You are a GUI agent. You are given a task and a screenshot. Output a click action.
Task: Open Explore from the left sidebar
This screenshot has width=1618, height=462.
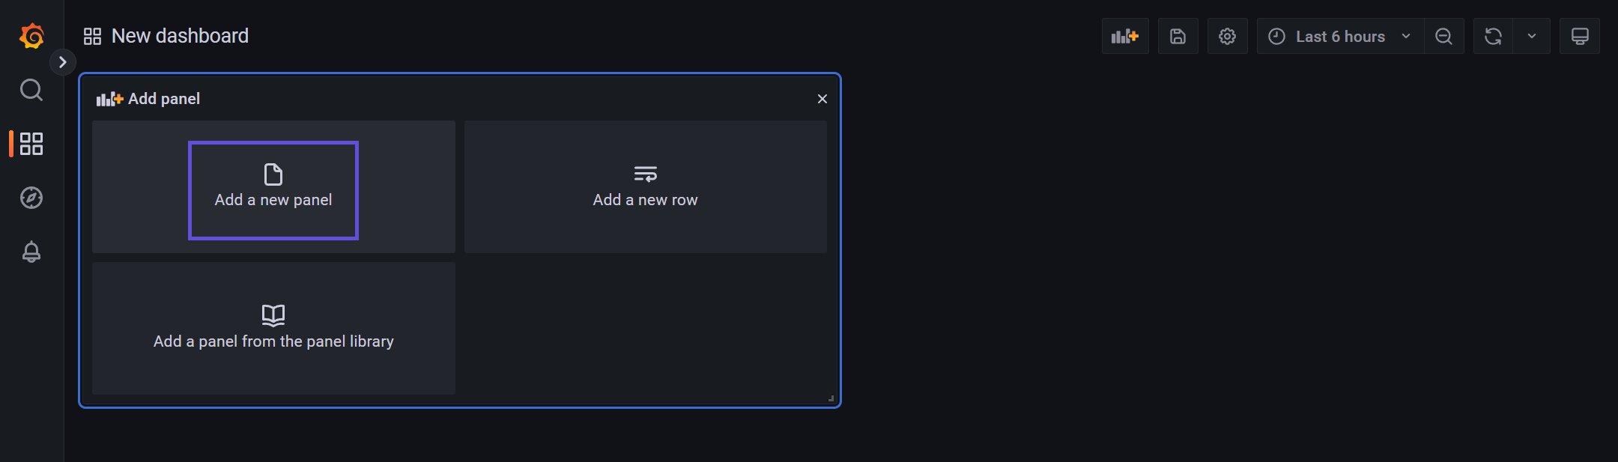click(31, 198)
